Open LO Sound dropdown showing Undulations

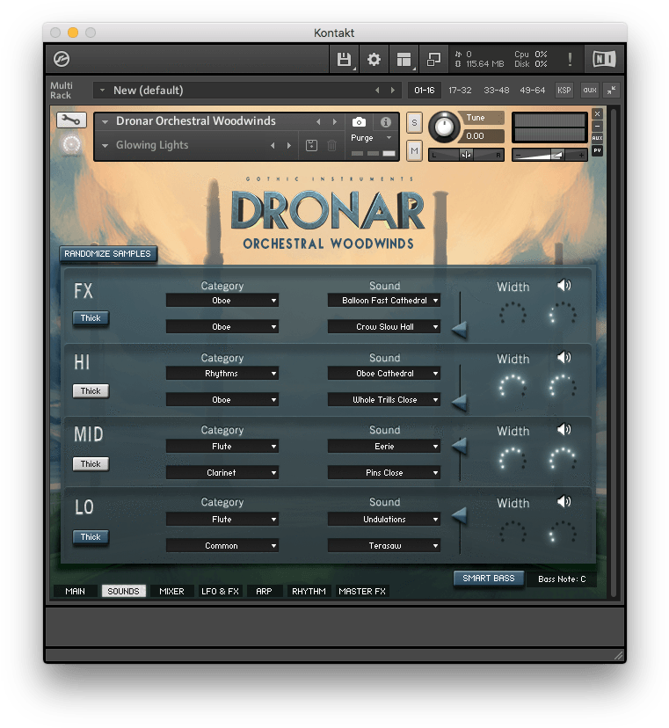384,519
